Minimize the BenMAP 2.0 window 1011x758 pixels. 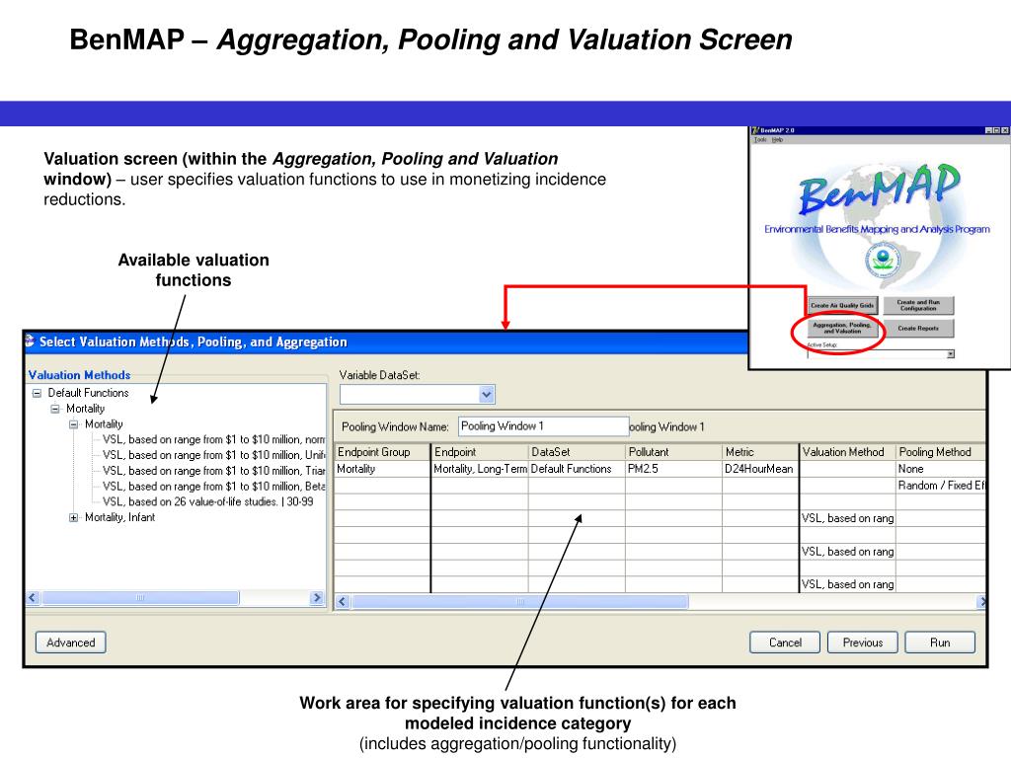(x=989, y=130)
